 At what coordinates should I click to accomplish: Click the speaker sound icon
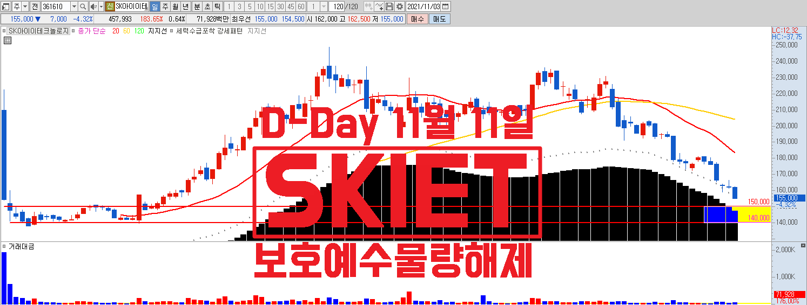(x=93, y=6)
